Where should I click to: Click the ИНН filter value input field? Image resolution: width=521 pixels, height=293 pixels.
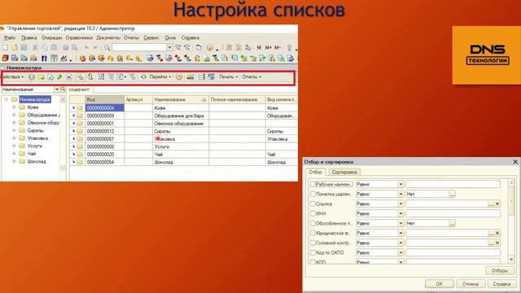[x=453, y=213]
